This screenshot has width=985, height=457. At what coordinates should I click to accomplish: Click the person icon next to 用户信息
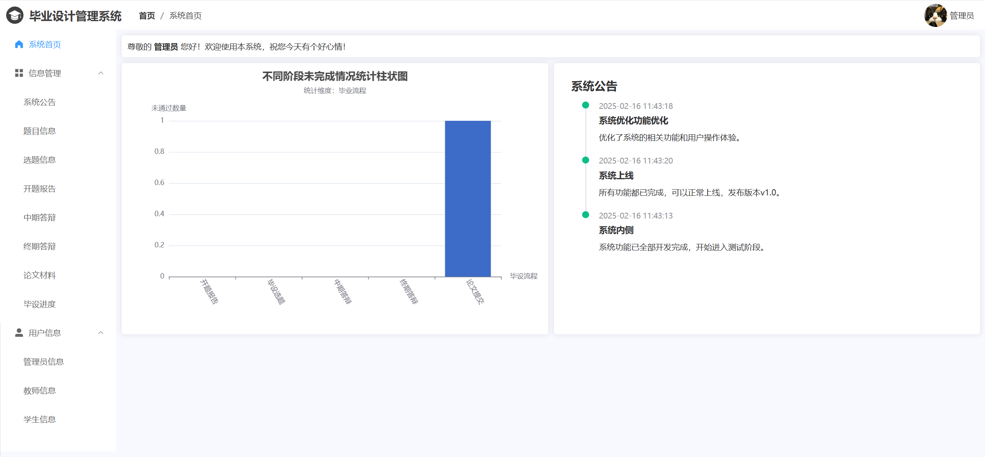point(19,333)
